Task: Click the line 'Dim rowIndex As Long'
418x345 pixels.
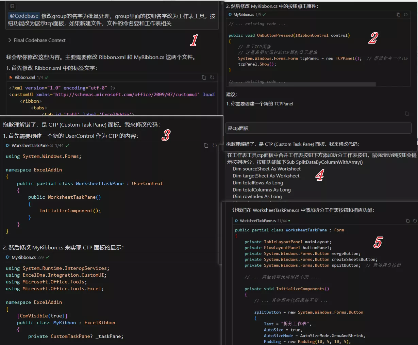Action: point(257,197)
